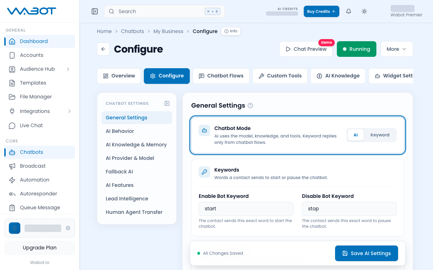This screenshot has width=433, height=270.
Task: Collapse the Chatbot Settings panel icon
Action: [x=167, y=103]
